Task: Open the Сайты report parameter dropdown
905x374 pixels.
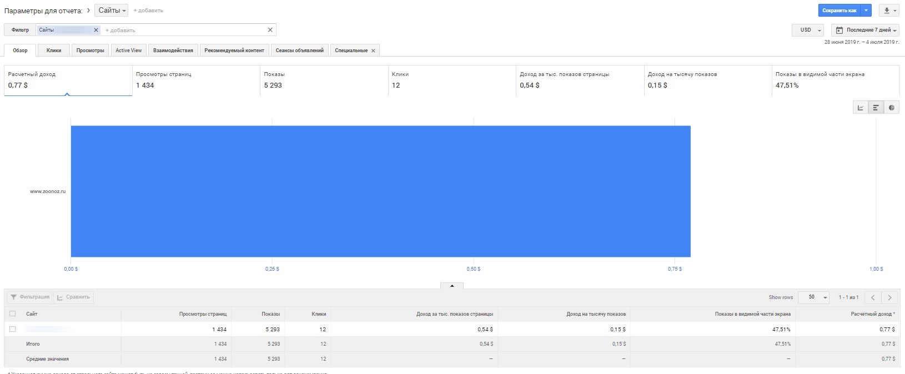Action: tap(112, 11)
